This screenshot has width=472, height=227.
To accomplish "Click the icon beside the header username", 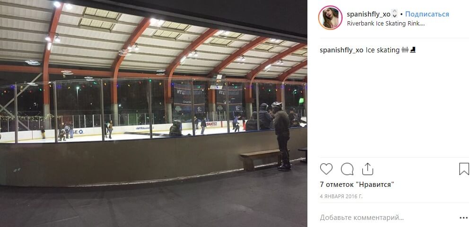I will pos(394,14).
